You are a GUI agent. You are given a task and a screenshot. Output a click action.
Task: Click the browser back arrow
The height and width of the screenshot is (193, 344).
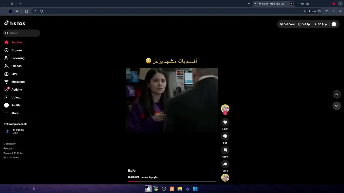334,11
